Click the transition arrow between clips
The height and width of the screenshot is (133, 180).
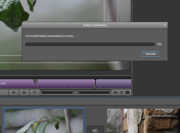95,130
